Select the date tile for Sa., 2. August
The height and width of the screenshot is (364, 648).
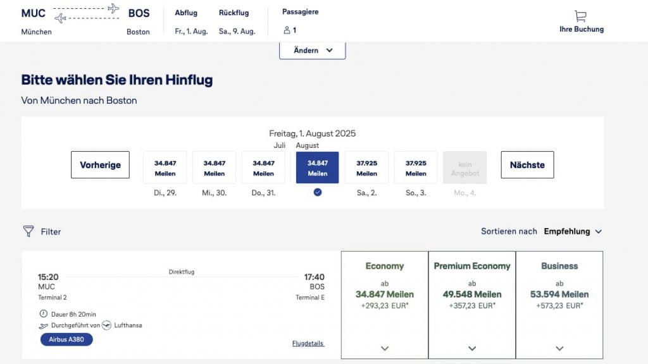point(366,167)
